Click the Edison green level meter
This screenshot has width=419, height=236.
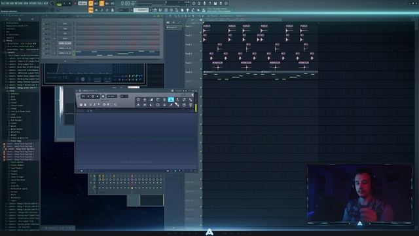click(x=196, y=108)
